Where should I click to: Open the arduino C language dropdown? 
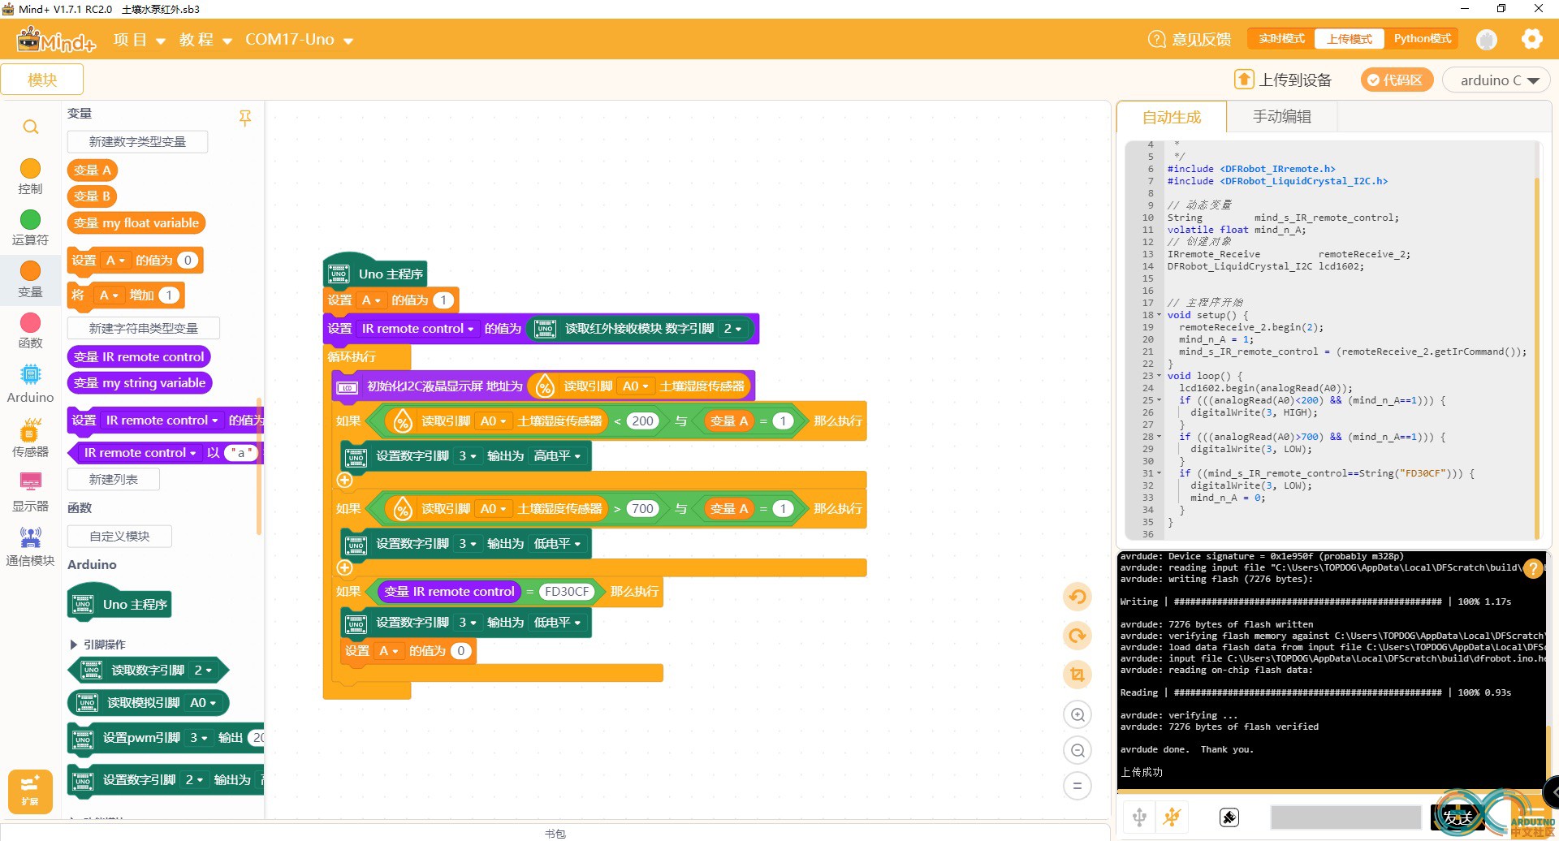point(1496,80)
